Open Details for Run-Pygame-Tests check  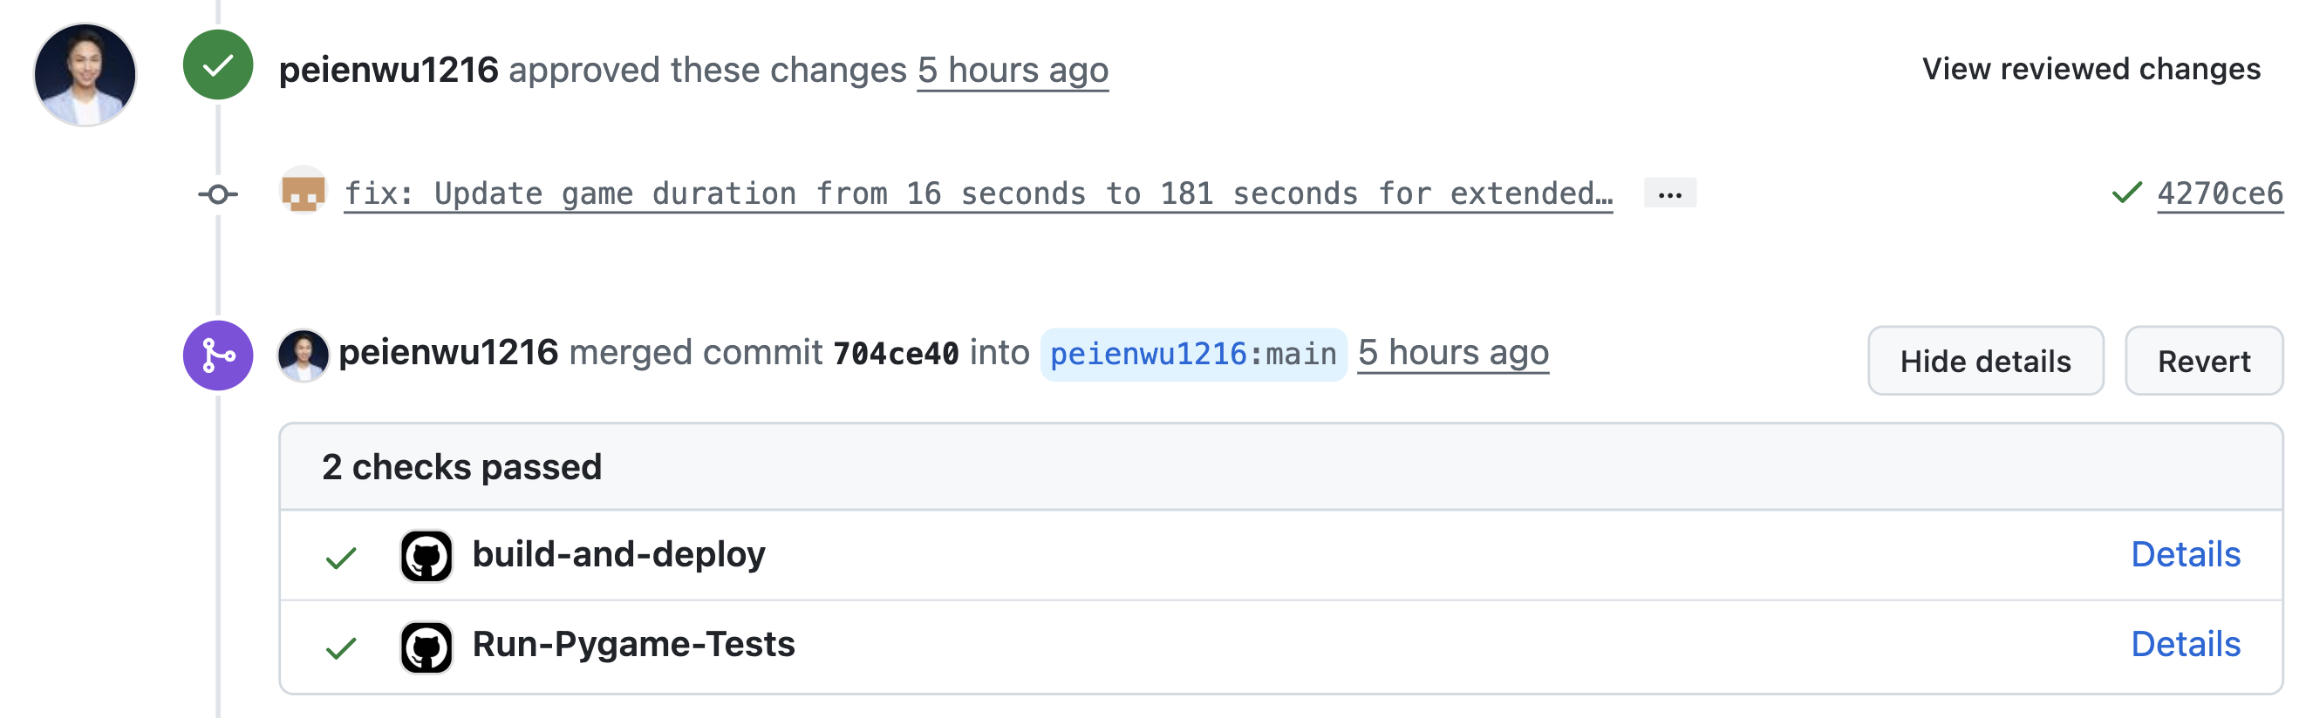[x=2185, y=644]
